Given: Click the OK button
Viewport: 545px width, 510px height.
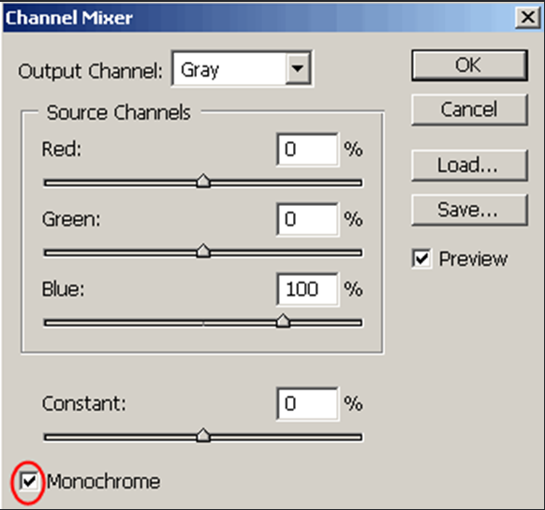Looking at the screenshot, I should point(469,66).
